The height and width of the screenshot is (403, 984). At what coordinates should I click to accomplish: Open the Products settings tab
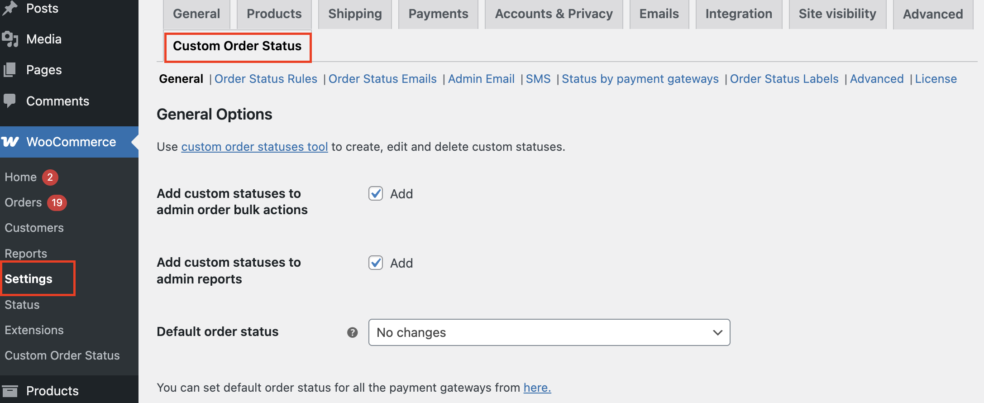tap(274, 14)
